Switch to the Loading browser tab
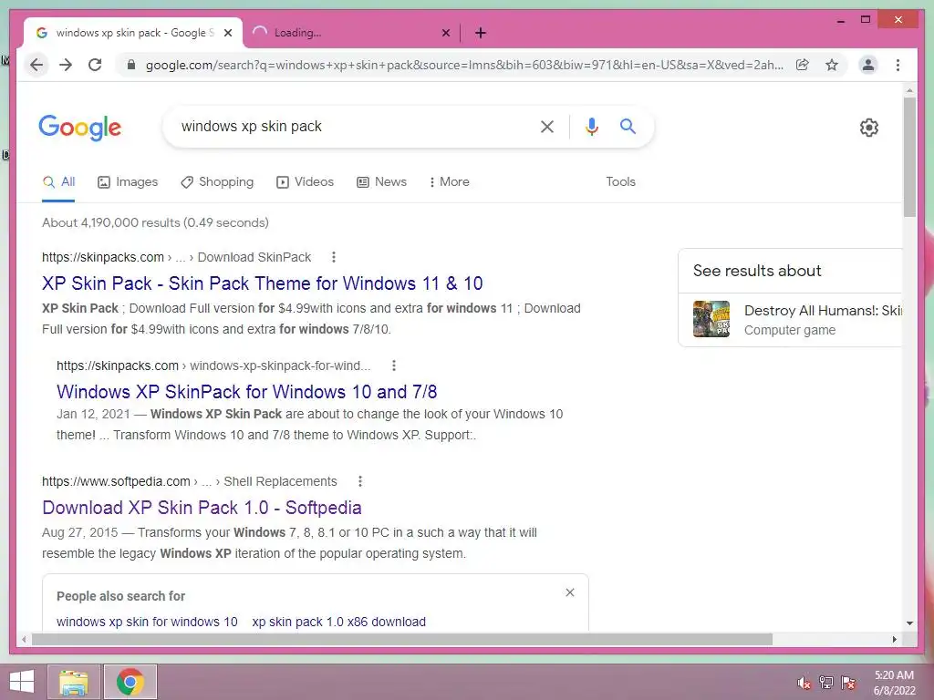Screen dimensions: 934x700 (x=351, y=33)
